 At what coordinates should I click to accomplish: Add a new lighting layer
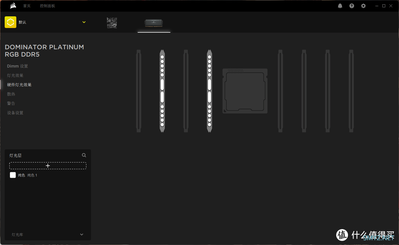(x=48, y=166)
